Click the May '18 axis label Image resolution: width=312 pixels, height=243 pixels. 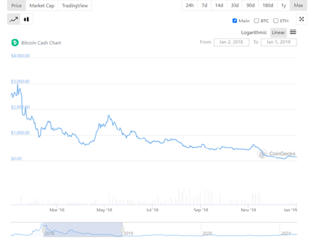[x=105, y=210]
